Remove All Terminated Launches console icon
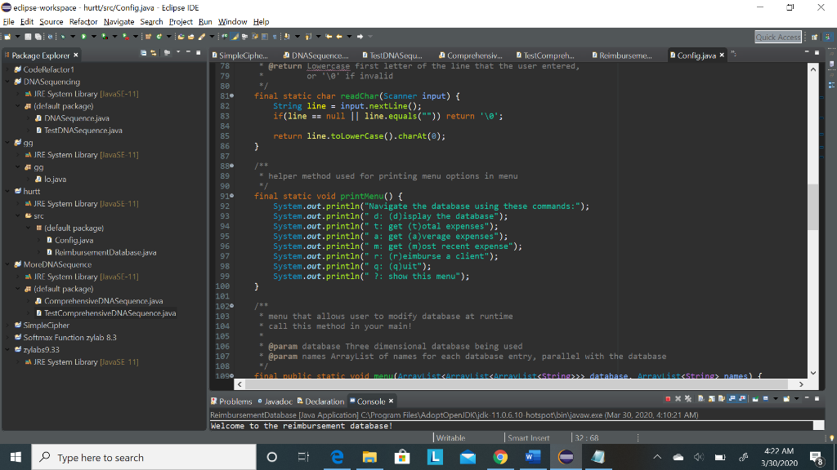 point(688,398)
